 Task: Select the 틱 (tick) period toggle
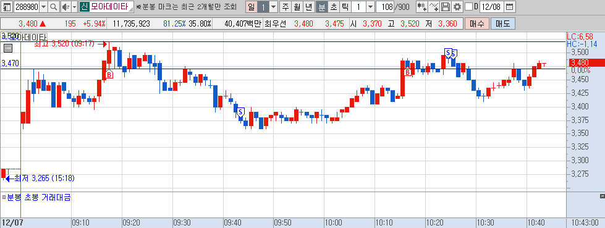[x=345, y=7]
